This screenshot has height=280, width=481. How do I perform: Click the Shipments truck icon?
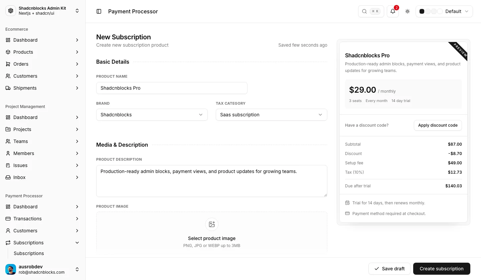pos(8,88)
